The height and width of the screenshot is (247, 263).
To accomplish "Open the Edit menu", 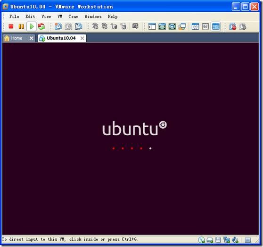I will [x=30, y=16].
